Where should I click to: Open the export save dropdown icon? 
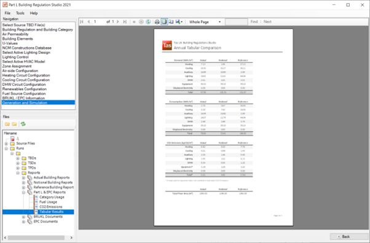[x=179, y=21]
